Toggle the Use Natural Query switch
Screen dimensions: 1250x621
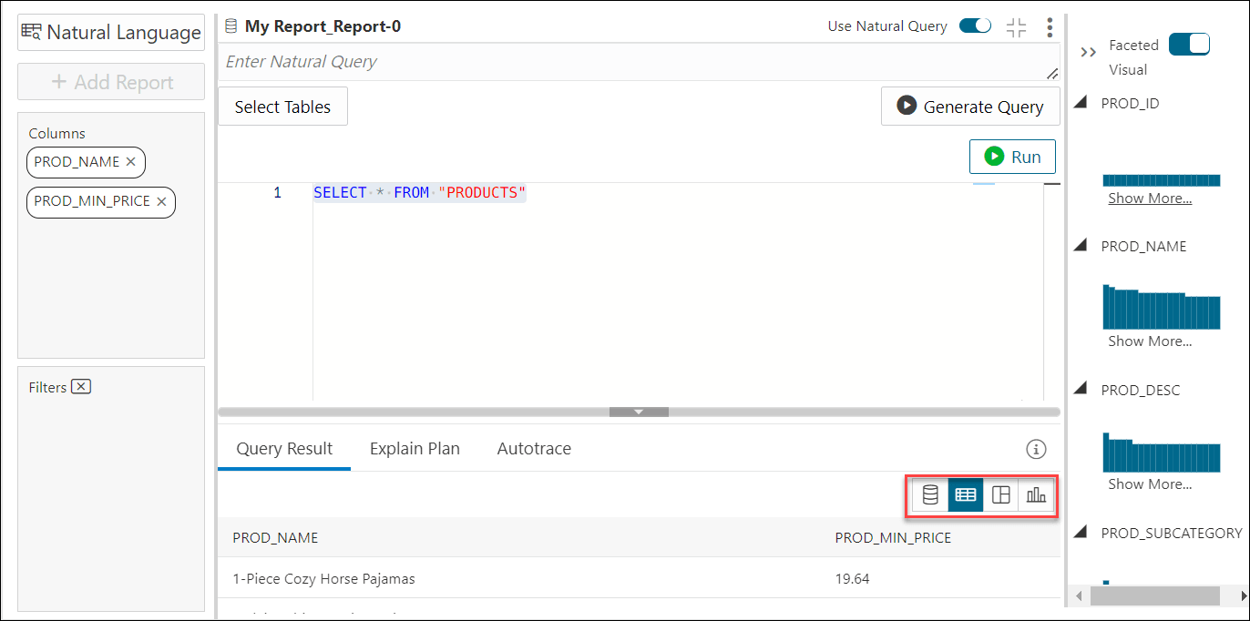click(975, 26)
